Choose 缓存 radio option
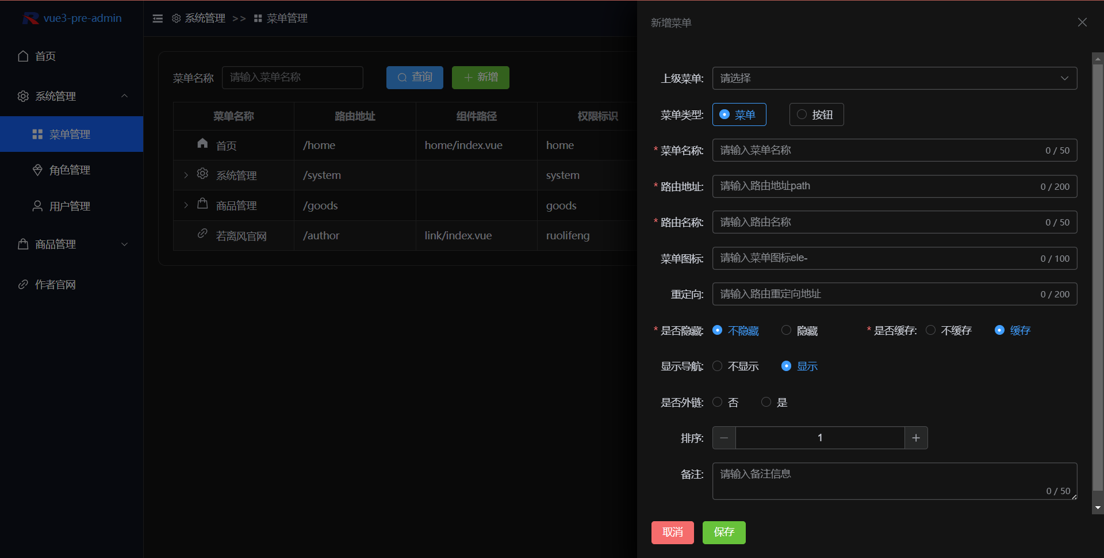 click(1013, 330)
